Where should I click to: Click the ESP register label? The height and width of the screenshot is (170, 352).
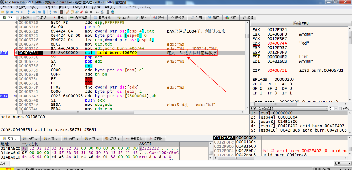point(256,52)
